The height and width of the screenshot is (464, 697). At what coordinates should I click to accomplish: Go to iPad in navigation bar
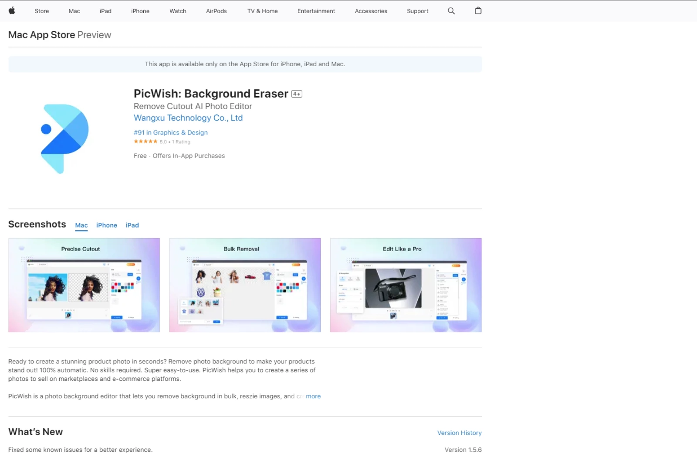pyautogui.click(x=105, y=11)
